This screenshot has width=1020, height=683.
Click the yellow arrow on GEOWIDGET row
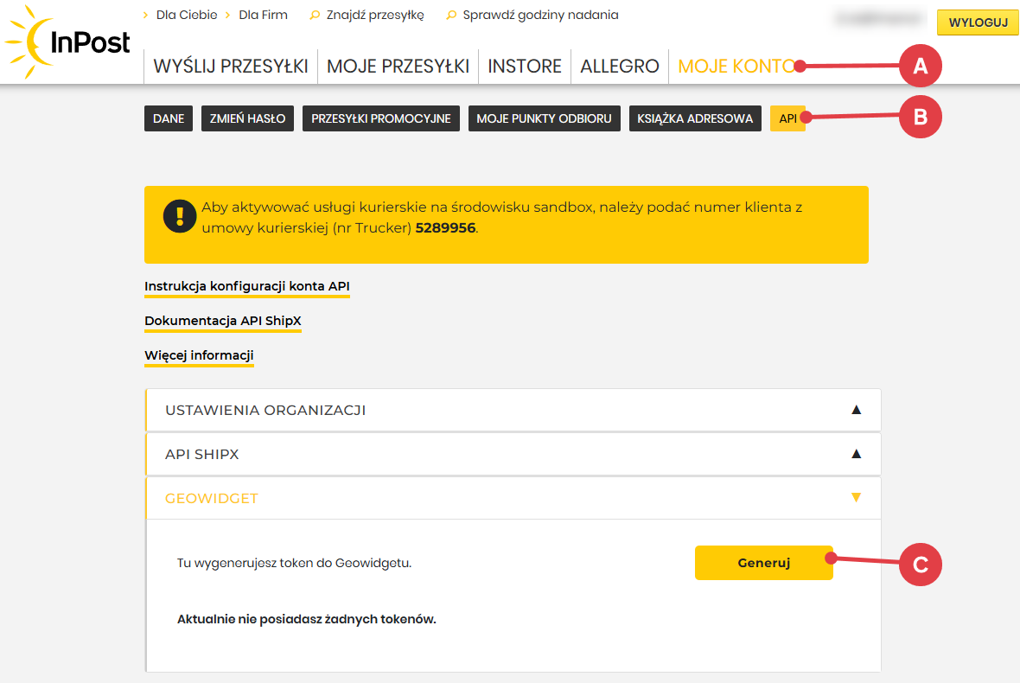[x=856, y=498]
